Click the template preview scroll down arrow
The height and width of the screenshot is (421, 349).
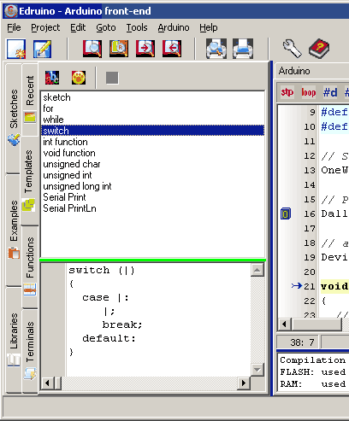257,370
